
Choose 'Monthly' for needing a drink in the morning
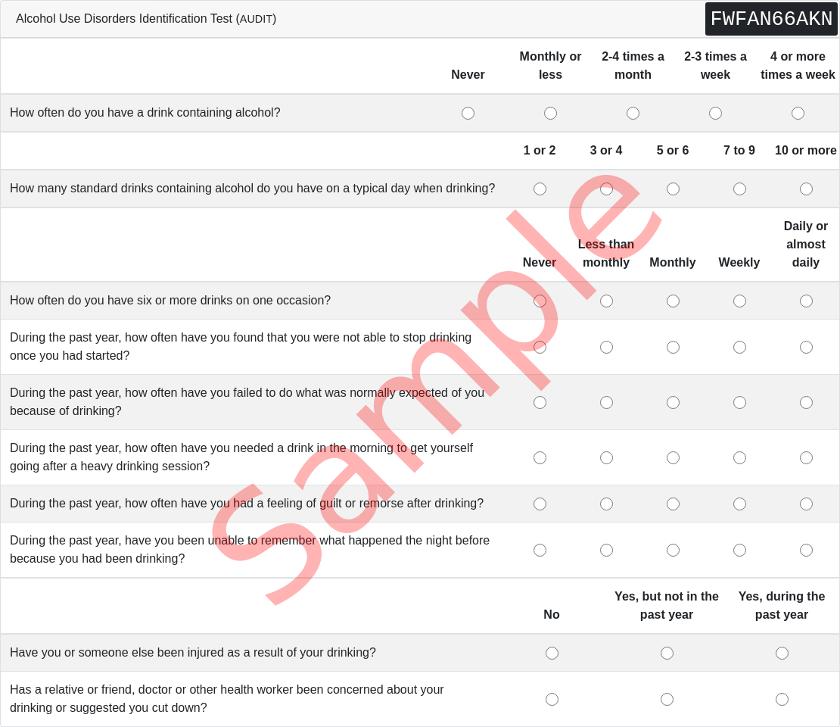click(x=673, y=457)
